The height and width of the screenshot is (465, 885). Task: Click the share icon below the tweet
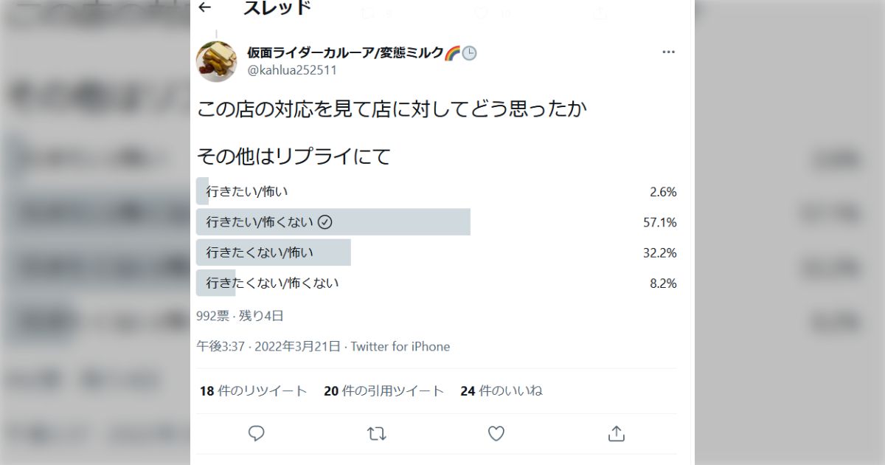tap(616, 433)
